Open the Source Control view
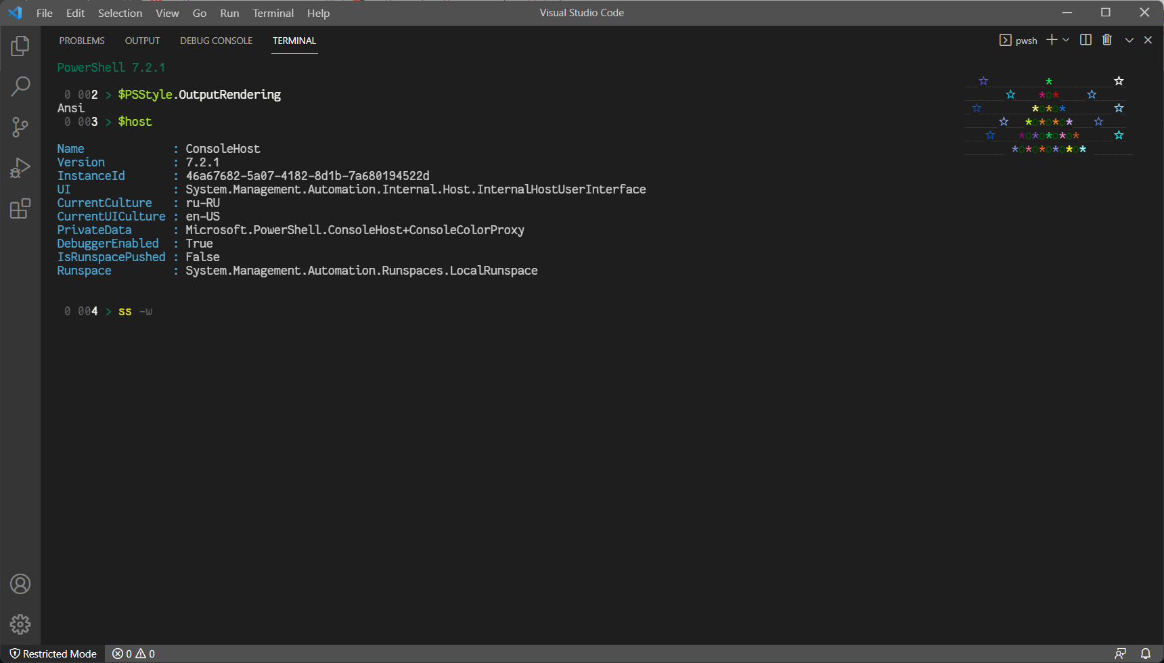The image size is (1164, 663). tap(20, 127)
